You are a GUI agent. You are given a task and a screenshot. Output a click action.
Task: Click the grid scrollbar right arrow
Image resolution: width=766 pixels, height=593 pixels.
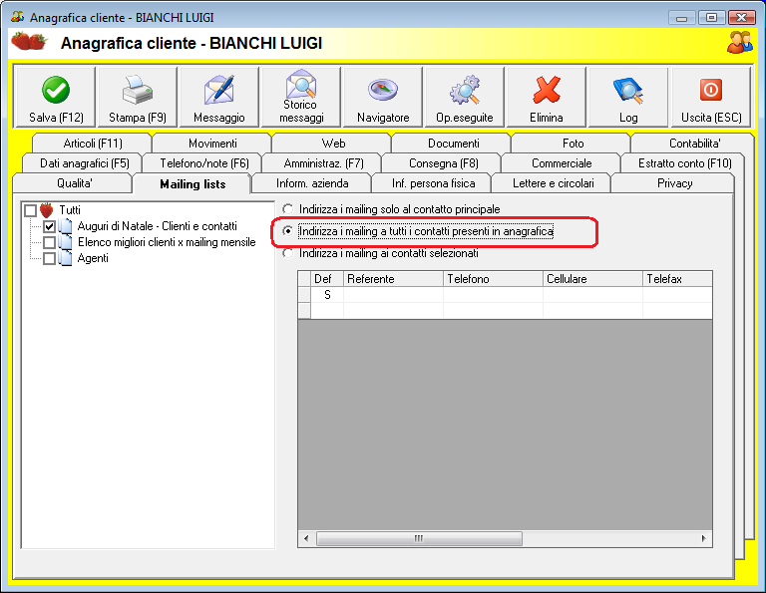[x=703, y=538]
